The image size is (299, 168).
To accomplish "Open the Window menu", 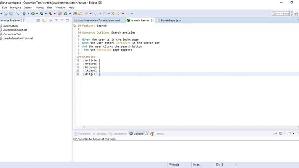I will (60, 7).
